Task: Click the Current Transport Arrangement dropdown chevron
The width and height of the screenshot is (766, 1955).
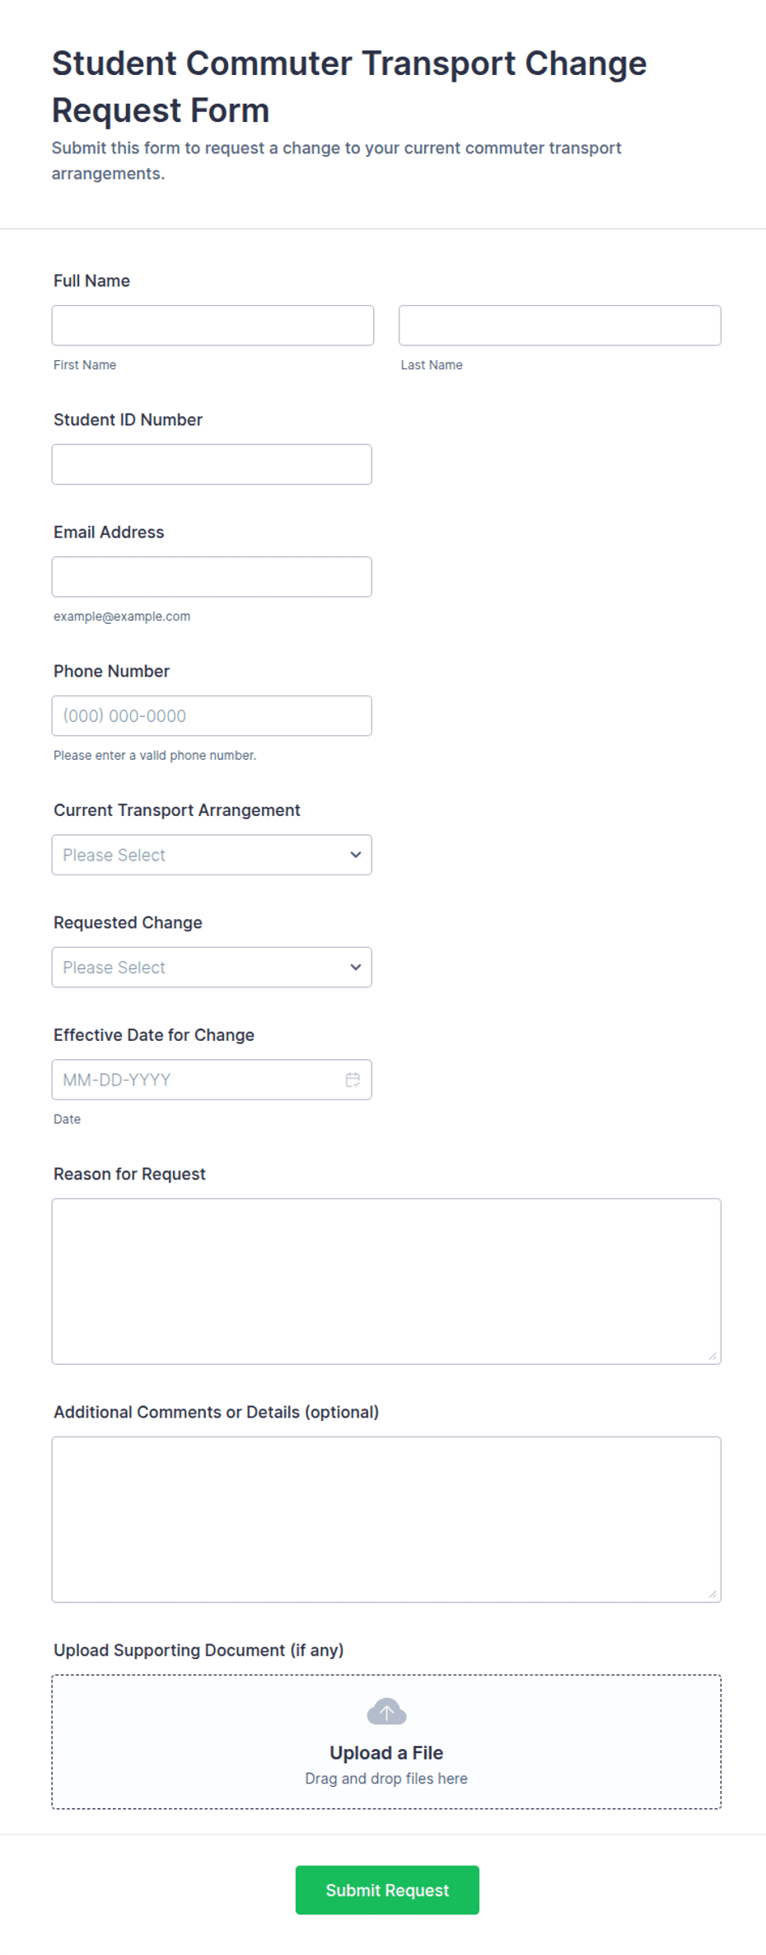Action: point(356,855)
